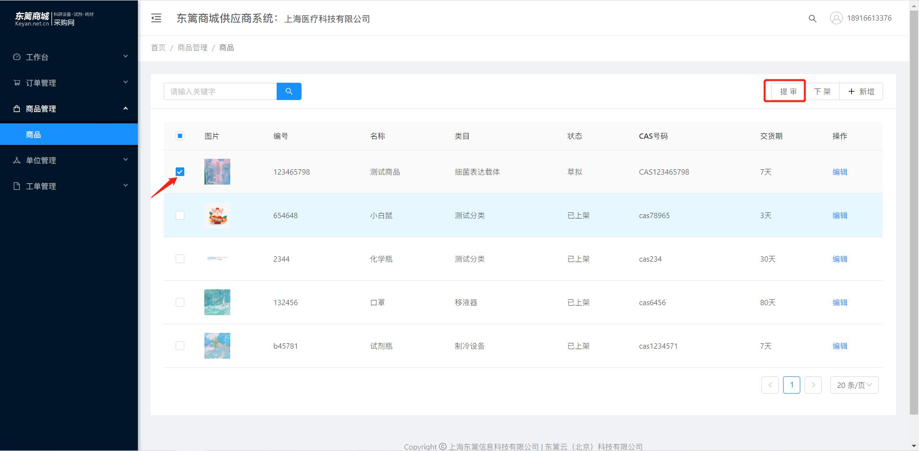The width and height of the screenshot is (919, 451).
Task: Click the 新增 plus button
Action: click(x=861, y=91)
